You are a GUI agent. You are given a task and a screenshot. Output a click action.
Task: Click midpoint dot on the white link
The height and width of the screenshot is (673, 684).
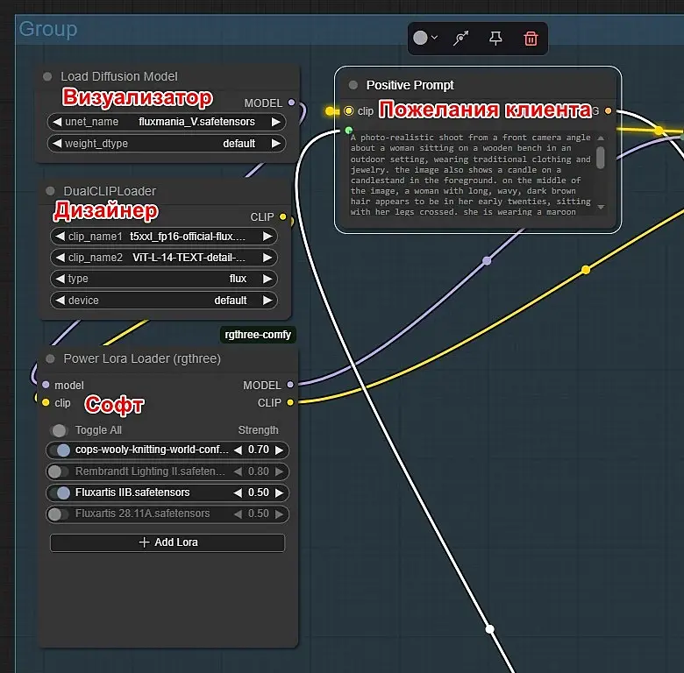pyautogui.click(x=490, y=629)
